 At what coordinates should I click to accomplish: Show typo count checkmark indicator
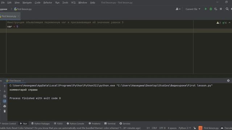[224, 23]
